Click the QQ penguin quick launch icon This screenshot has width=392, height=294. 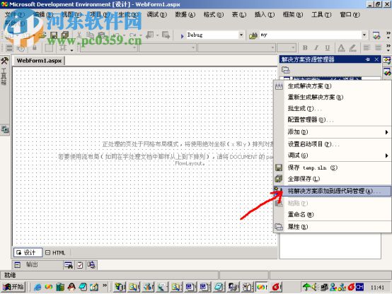71,287
